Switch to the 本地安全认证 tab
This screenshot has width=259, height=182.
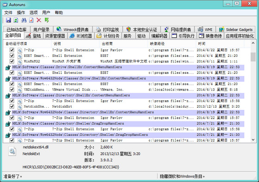[142, 30]
